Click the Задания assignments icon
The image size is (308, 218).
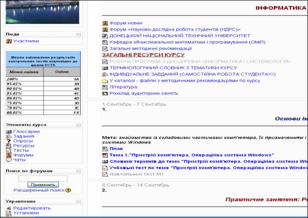9,136
